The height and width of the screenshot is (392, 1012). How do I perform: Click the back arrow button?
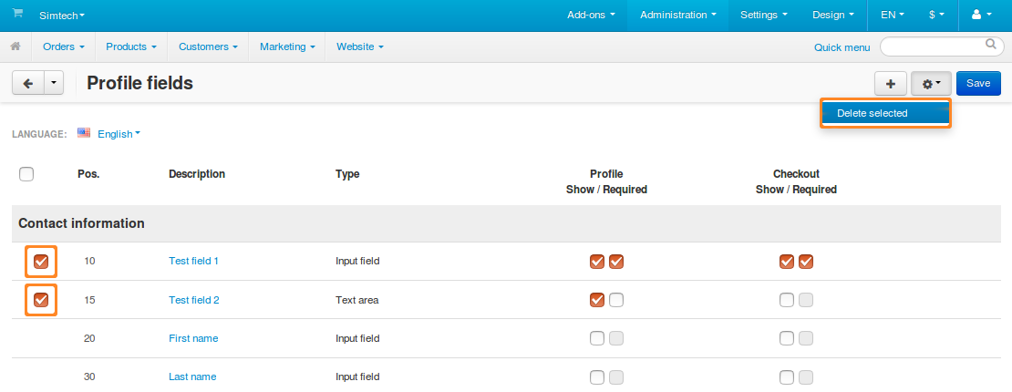28,83
